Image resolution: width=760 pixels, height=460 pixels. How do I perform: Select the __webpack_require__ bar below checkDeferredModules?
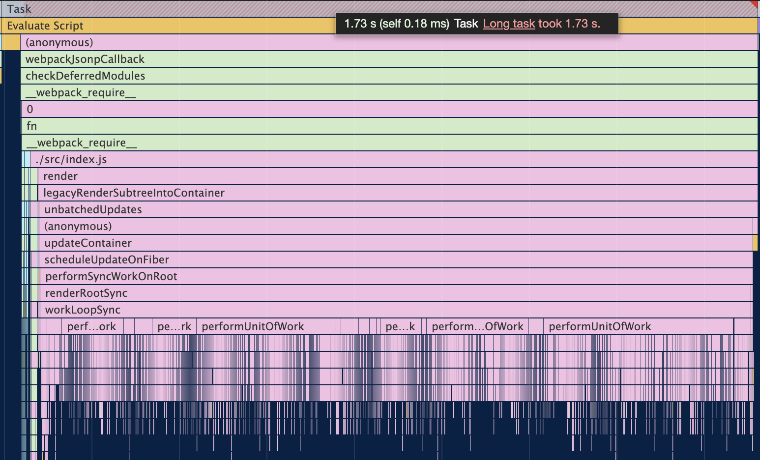(389, 92)
